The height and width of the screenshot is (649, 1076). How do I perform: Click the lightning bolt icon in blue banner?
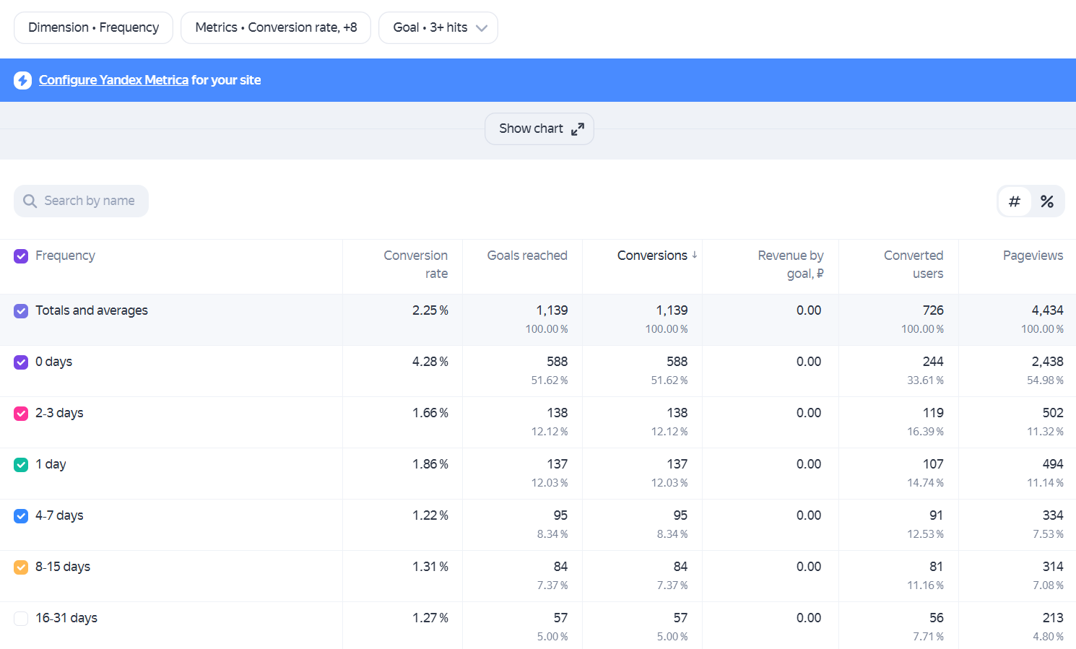pos(22,80)
